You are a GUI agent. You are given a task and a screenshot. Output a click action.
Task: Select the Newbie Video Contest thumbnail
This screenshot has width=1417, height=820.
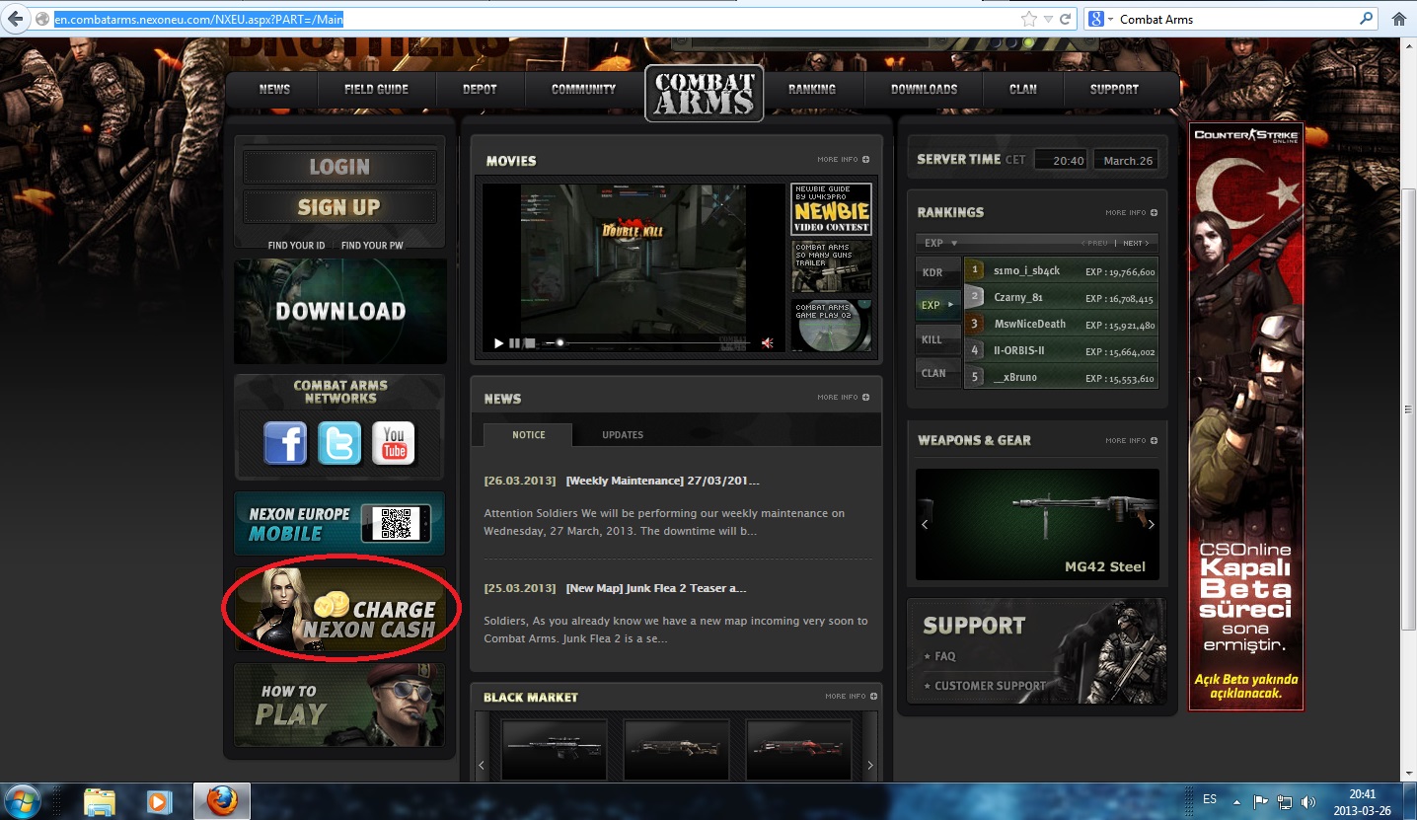click(x=831, y=208)
